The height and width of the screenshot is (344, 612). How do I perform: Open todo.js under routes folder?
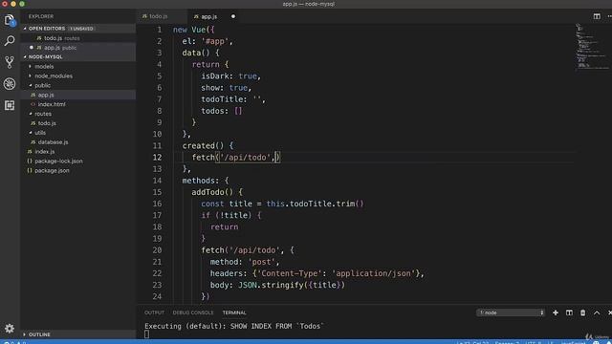[x=78, y=123]
